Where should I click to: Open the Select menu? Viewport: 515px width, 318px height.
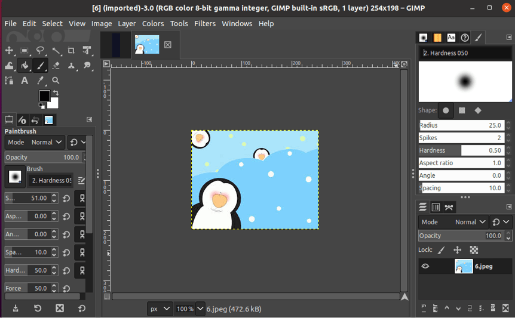pos(52,24)
